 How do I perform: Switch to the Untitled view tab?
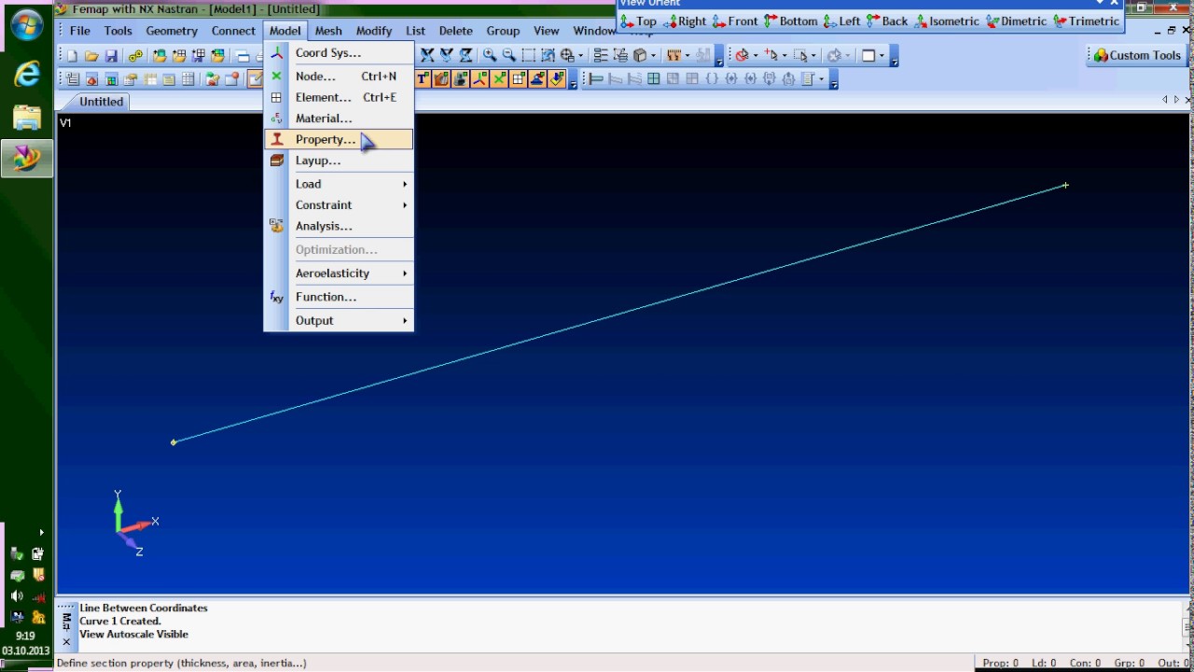[x=101, y=102]
